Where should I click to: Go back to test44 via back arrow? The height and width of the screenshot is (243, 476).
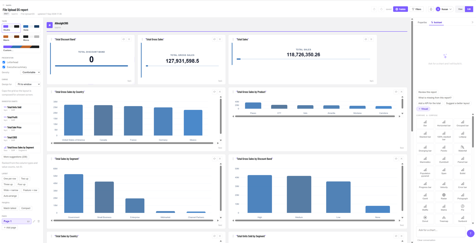tap(4, 5)
